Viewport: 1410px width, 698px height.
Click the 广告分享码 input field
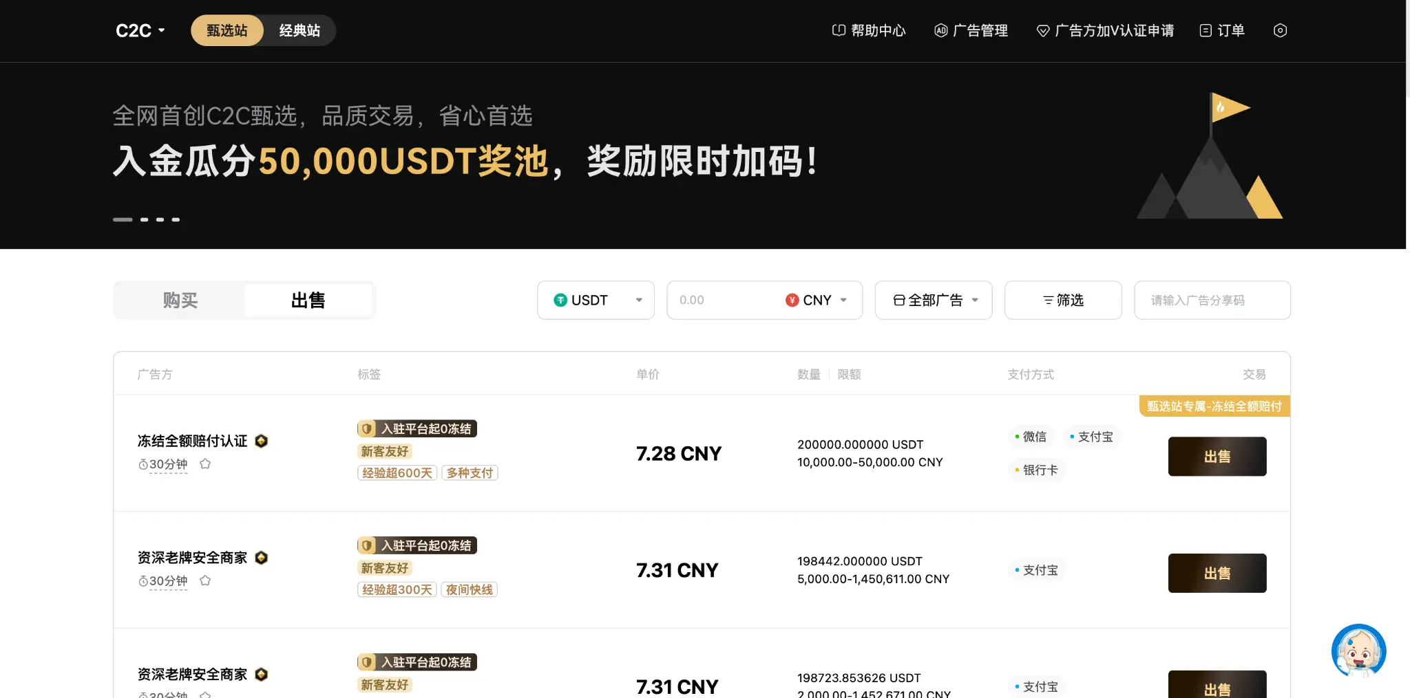pos(1212,300)
